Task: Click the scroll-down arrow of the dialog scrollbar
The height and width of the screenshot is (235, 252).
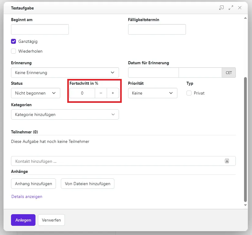Action: pos(245,205)
